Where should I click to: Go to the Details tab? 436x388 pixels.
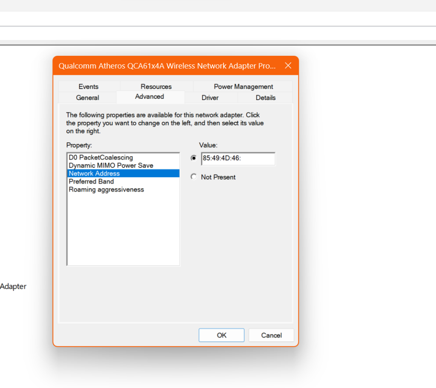[266, 98]
